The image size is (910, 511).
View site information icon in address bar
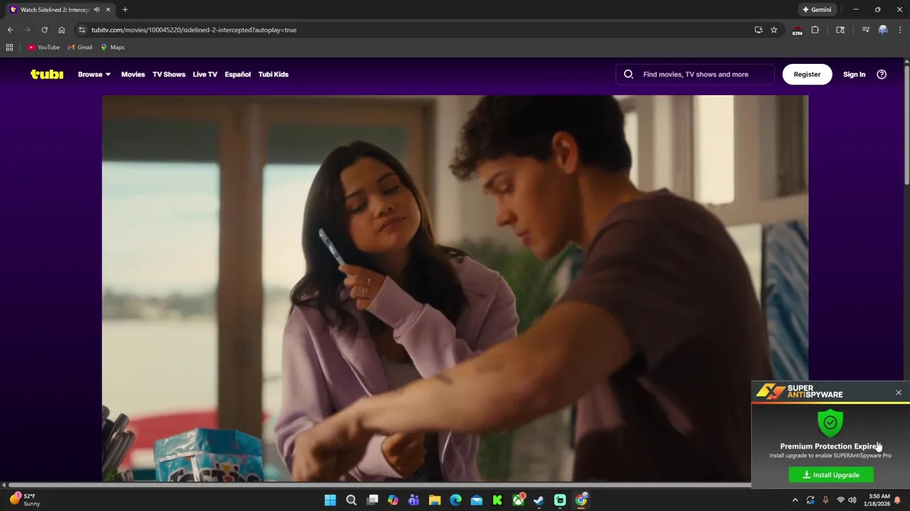pos(82,30)
